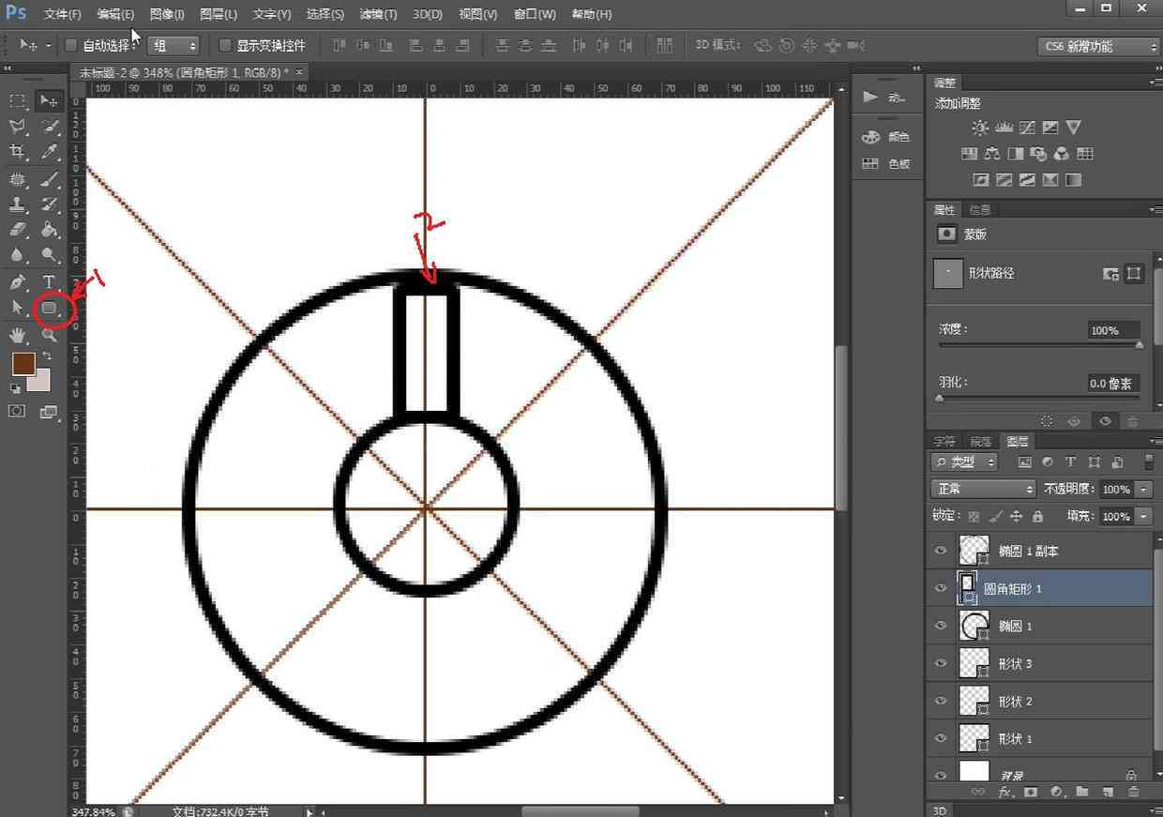Image resolution: width=1163 pixels, height=817 pixels.
Task: Open the 颜色 collapsed panel
Action: 886,137
